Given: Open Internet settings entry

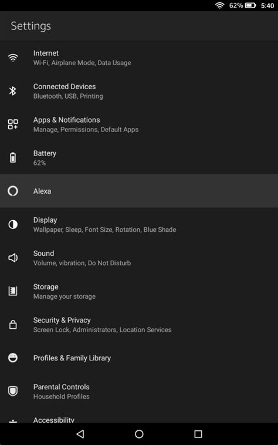Looking at the screenshot, I should click(x=139, y=58).
